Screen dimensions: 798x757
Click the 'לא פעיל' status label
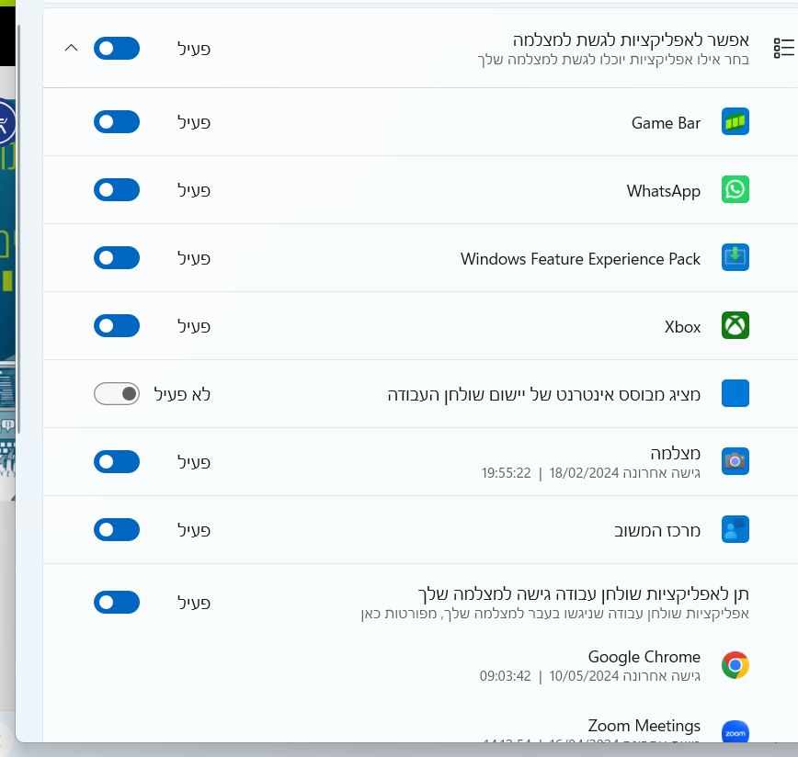pyautogui.click(x=182, y=394)
